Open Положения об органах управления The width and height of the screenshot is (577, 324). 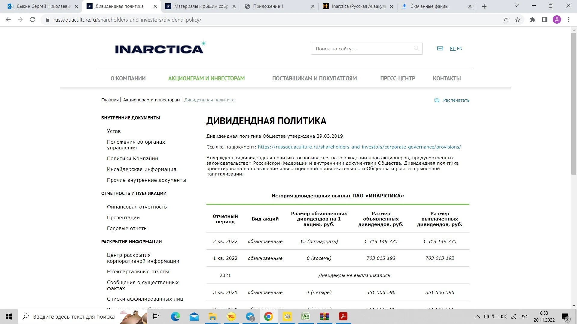coord(136,145)
